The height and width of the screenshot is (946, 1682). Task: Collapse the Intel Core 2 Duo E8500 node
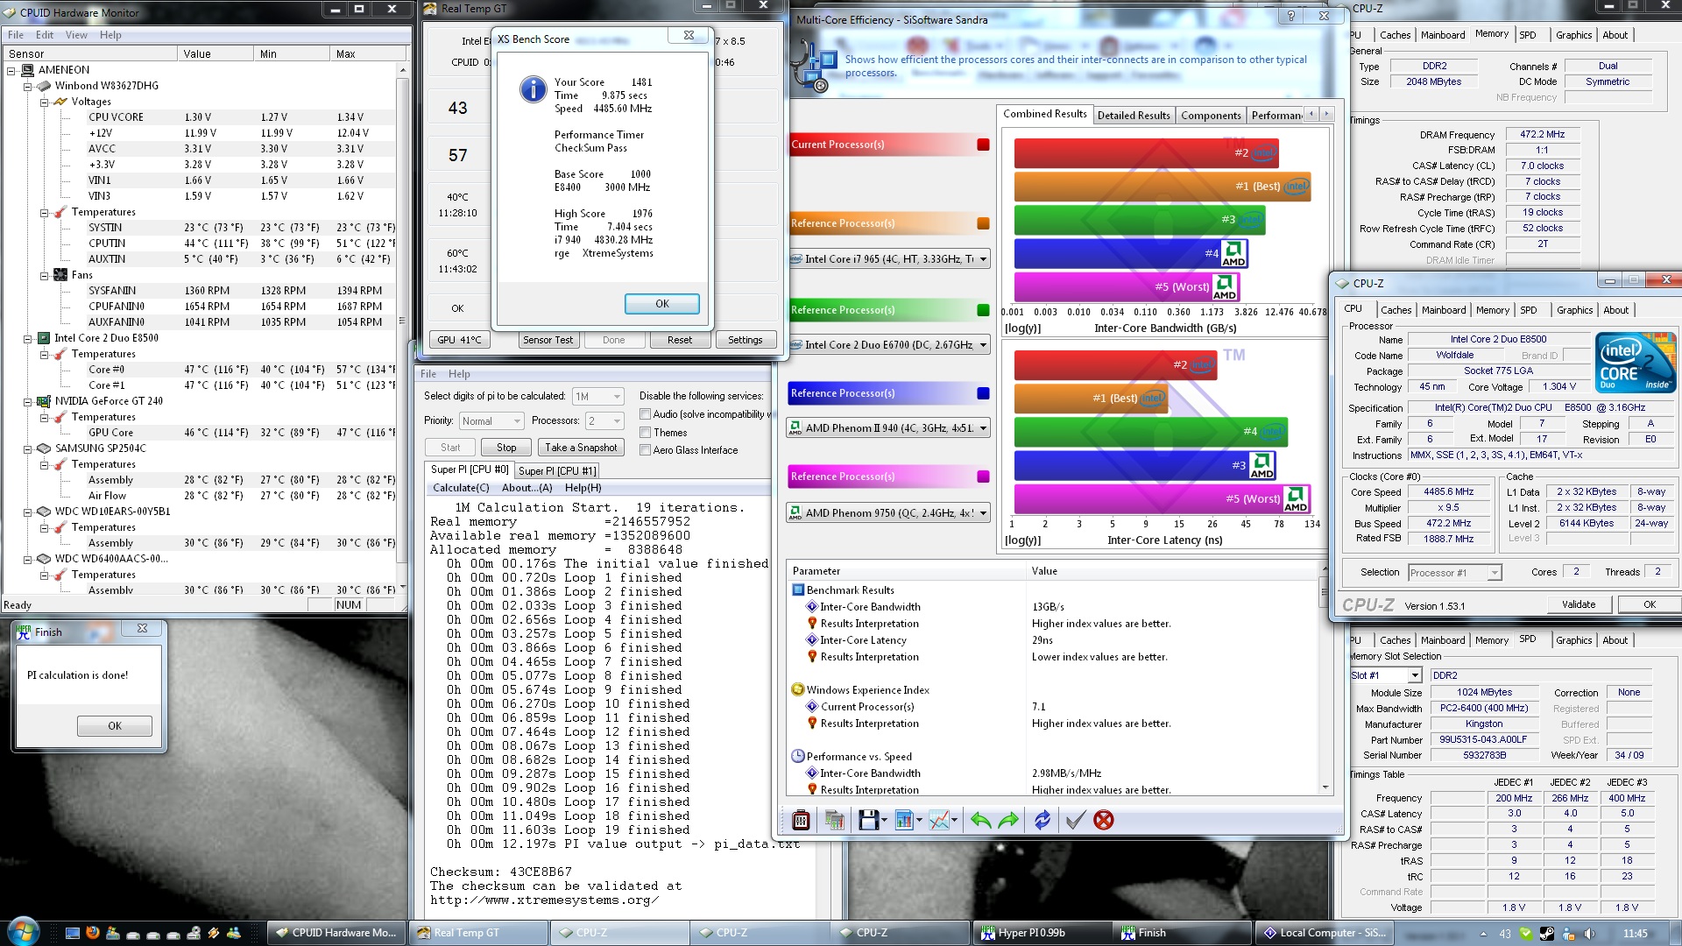point(27,338)
